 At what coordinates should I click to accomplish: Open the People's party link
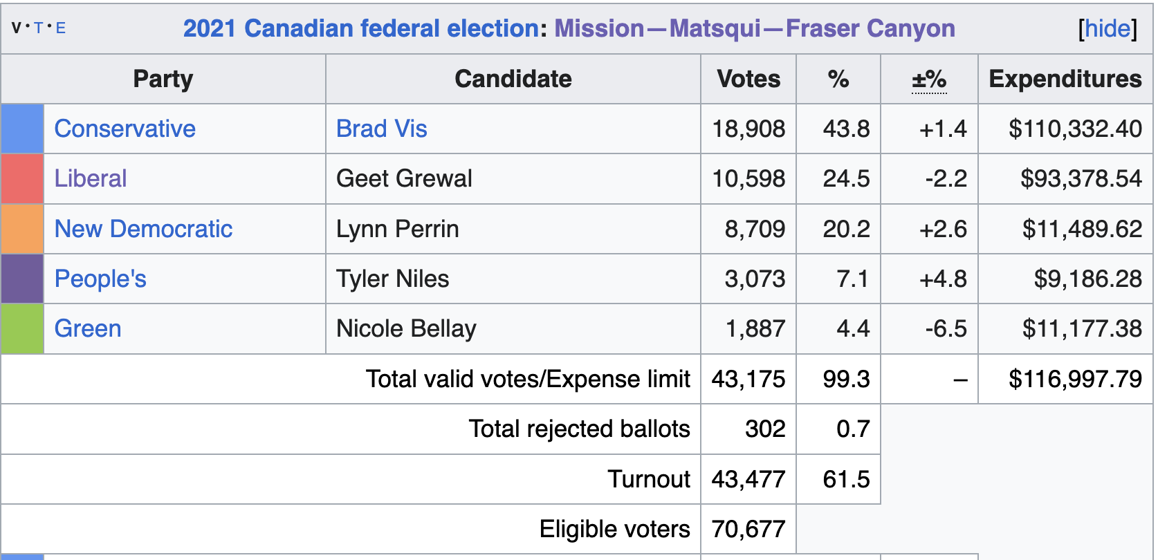[100, 279]
